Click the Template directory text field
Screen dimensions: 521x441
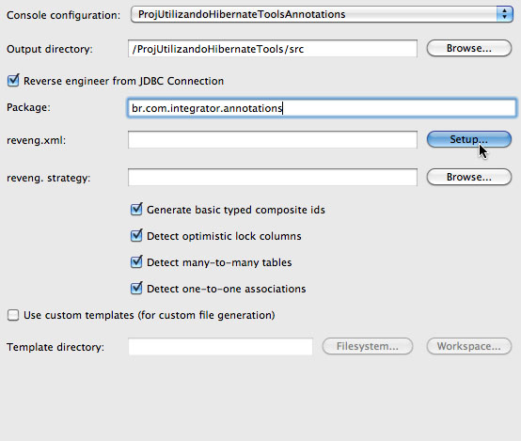(221, 347)
